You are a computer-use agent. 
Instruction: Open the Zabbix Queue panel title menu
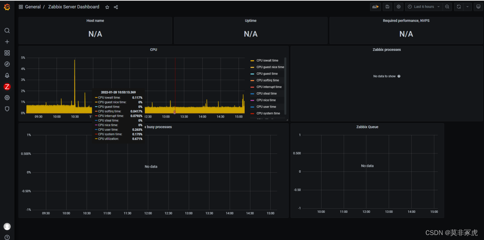(x=367, y=127)
